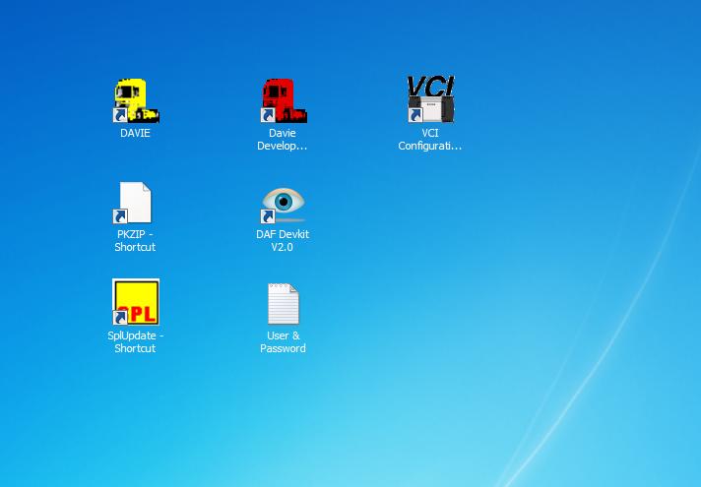Click the shortcut arrow on Davie Development icon
The width and height of the screenshot is (701, 487).
[267, 116]
